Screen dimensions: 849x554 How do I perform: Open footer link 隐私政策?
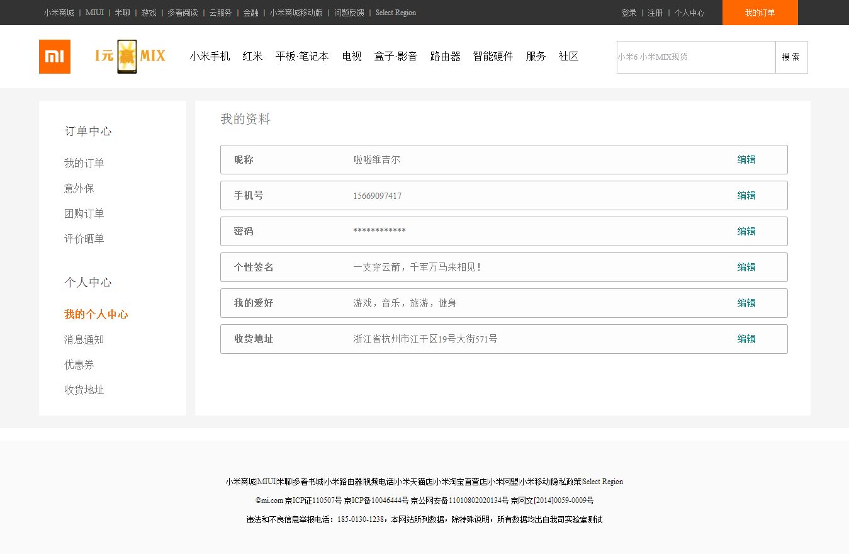point(566,482)
